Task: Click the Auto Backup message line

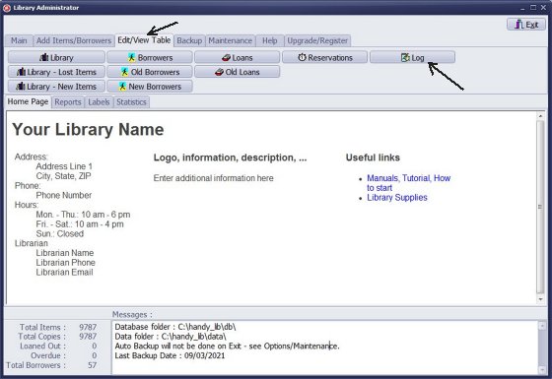Action: (x=227, y=346)
